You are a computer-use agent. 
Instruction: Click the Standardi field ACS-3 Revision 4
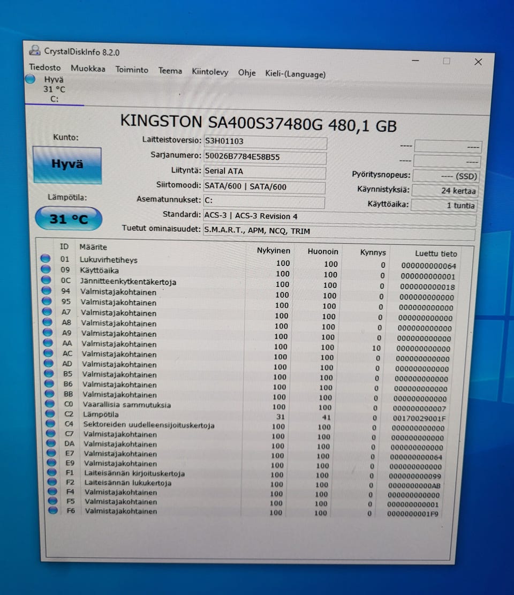(339, 217)
